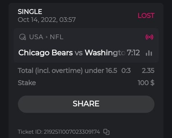Select the Chicago Bears team name
The height and width of the screenshot is (138, 172).
click(x=46, y=53)
